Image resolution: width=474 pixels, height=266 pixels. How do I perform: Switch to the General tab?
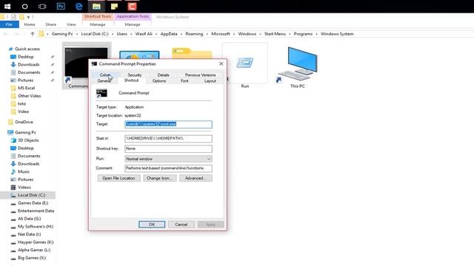click(104, 81)
